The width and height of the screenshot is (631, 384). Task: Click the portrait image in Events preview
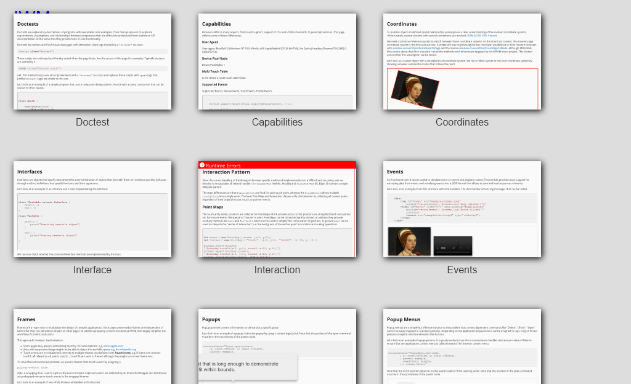coord(409,242)
